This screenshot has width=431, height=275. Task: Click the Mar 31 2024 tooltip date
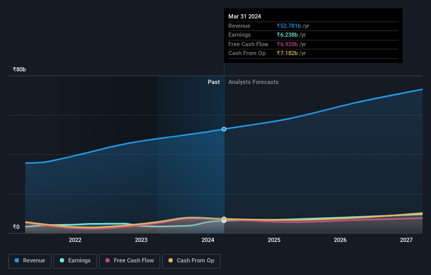pos(245,16)
